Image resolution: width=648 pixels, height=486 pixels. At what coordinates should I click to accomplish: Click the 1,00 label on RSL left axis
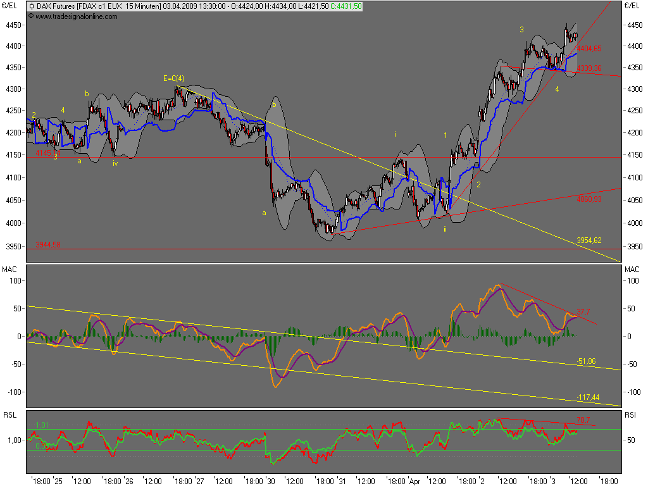coord(15,440)
